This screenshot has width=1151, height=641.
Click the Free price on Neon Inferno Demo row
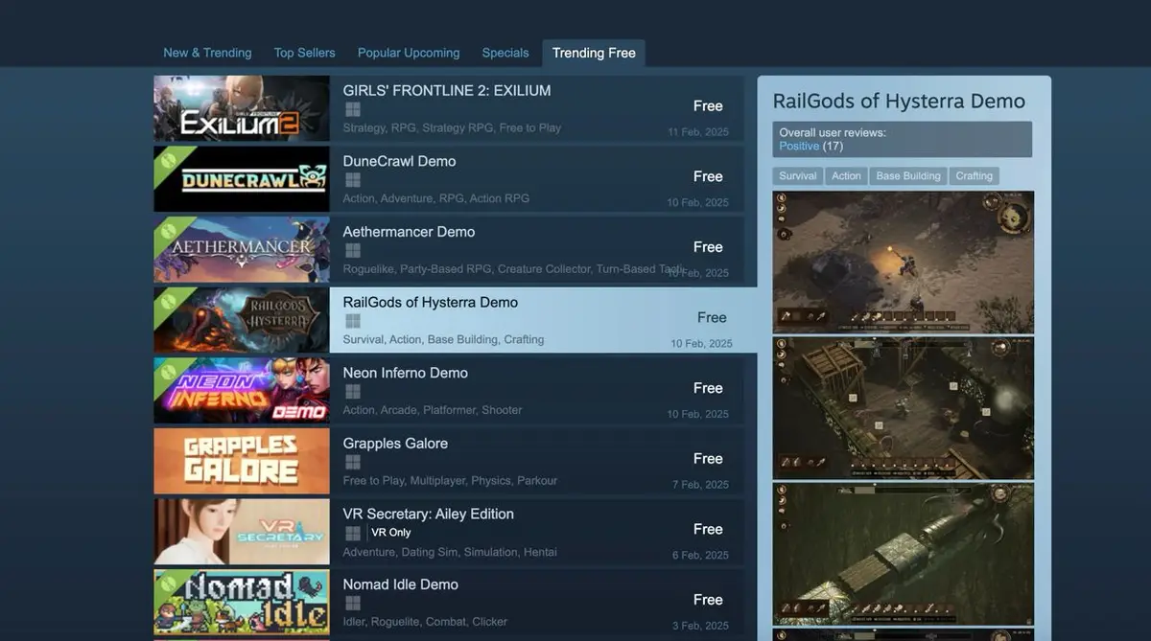point(708,388)
